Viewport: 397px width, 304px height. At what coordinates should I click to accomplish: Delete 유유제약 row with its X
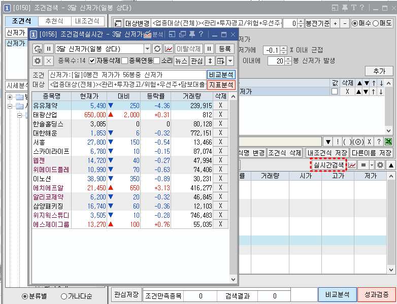(x=220, y=105)
